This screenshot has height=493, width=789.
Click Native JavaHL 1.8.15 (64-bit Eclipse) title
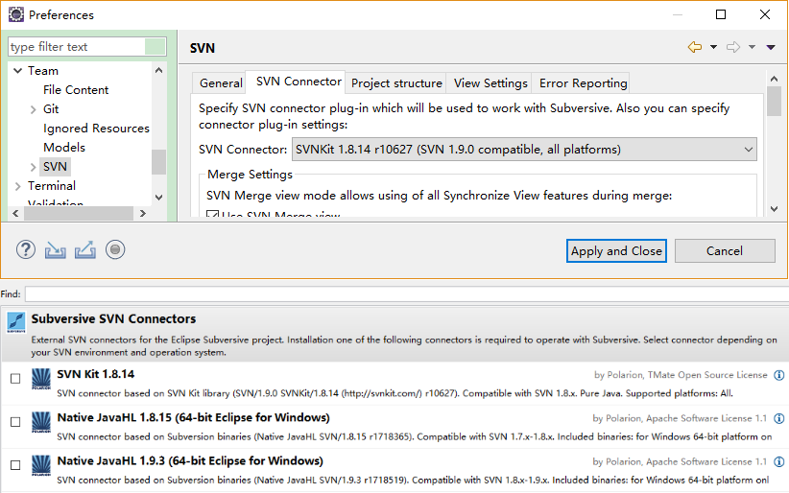pyautogui.click(x=194, y=417)
